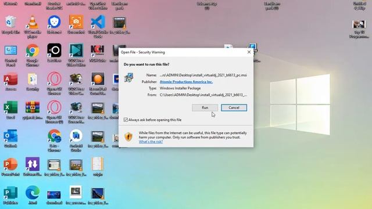Image resolution: width=372 pixels, height=209 pixels.
Task: Click Run in the Security Warning dialog
Action: pos(205,107)
